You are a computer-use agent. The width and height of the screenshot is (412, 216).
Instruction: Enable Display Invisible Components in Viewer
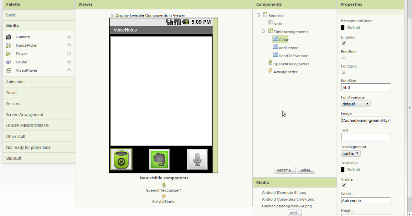click(x=113, y=15)
